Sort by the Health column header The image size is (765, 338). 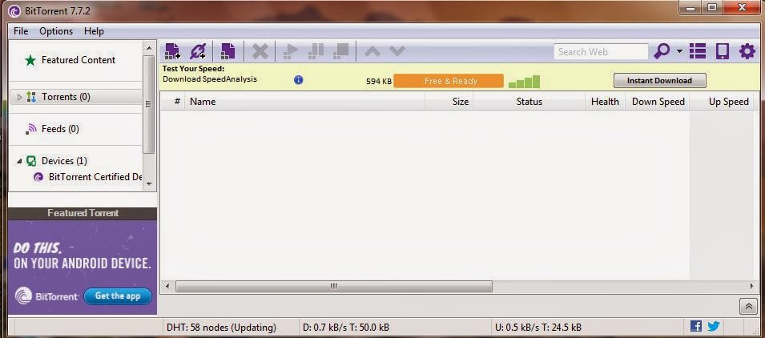tap(605, 102)
